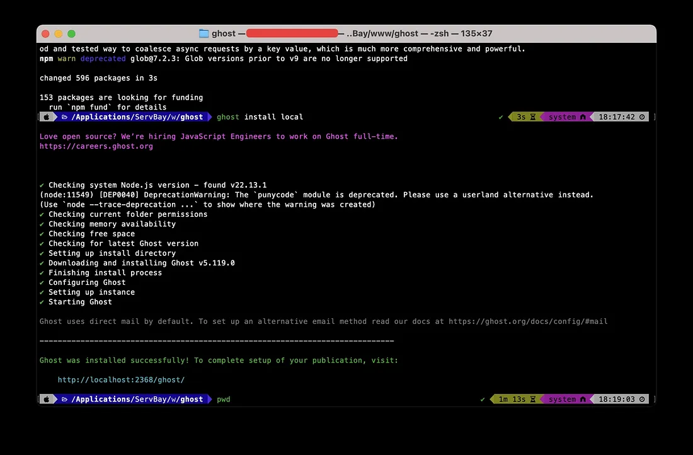Click the 'node --trace-deprecation' hint line

(x=207, y=205)
